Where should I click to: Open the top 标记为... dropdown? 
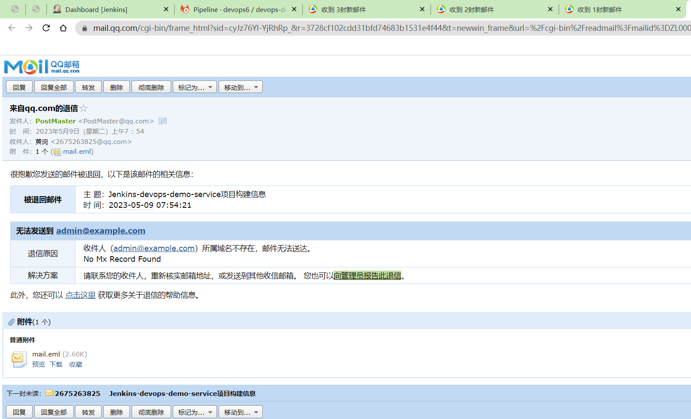195,87
